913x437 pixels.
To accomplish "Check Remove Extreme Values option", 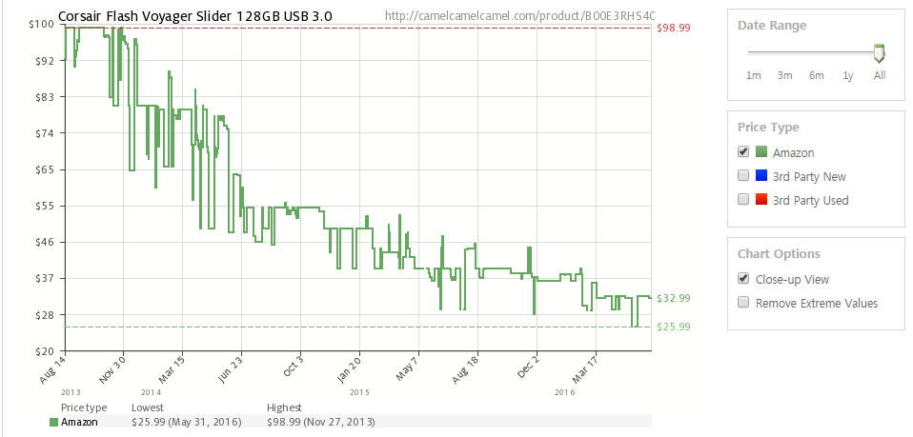I will point(743,303).
